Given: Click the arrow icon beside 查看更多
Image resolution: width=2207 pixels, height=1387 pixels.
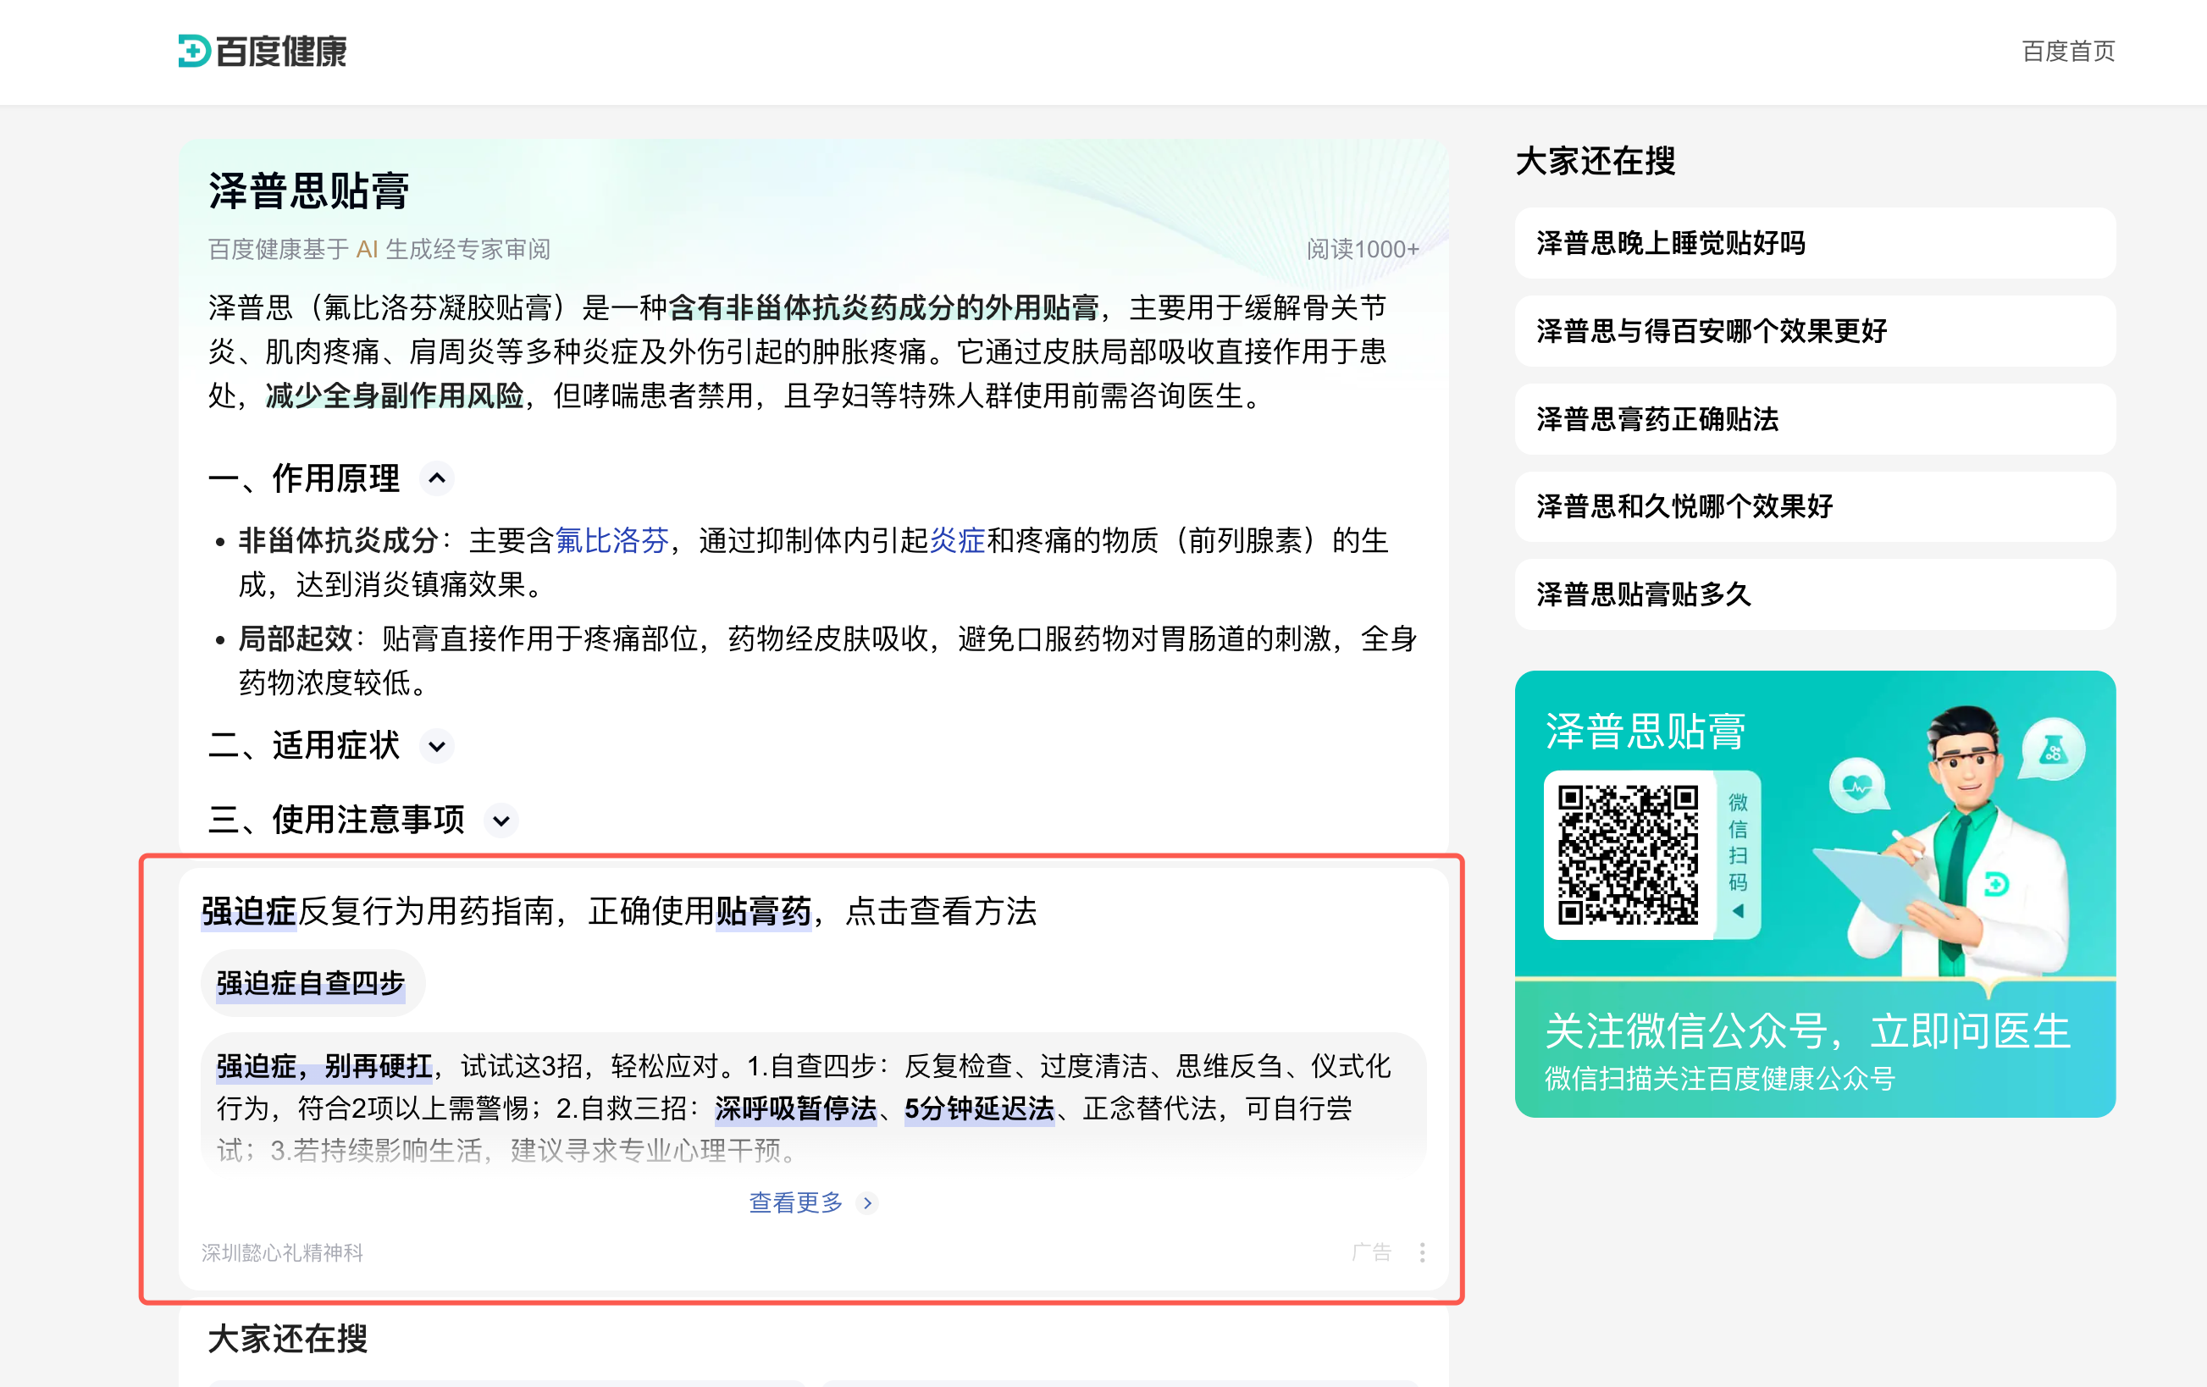Looking at the screenshot, I should pos(867,1203).
